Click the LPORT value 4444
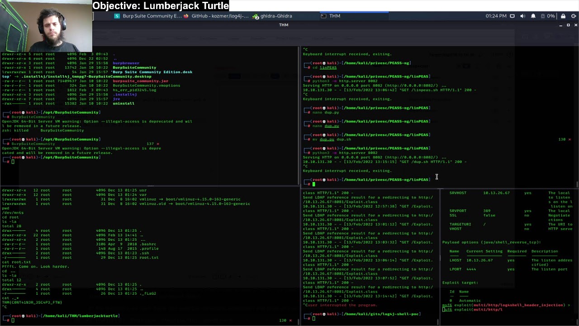This screenshot has height=326, width=579. pyautogui.click(x=471, y=269)
